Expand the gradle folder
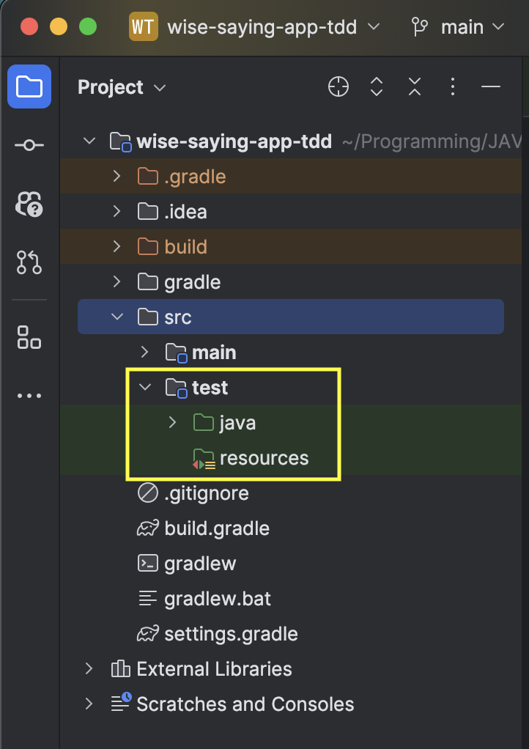 coord(117,282)
